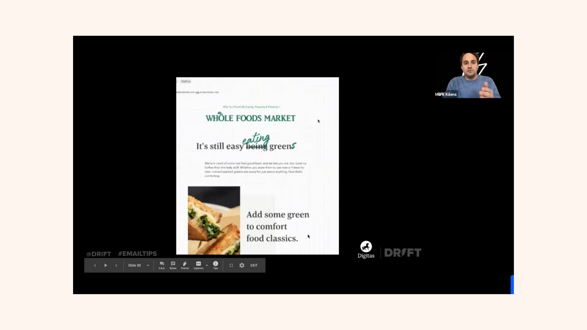Click the 'It's still easy eating greens' headline
Image resolution: width=587 pixels, height=330 pixels.
[x=246, y=142]
